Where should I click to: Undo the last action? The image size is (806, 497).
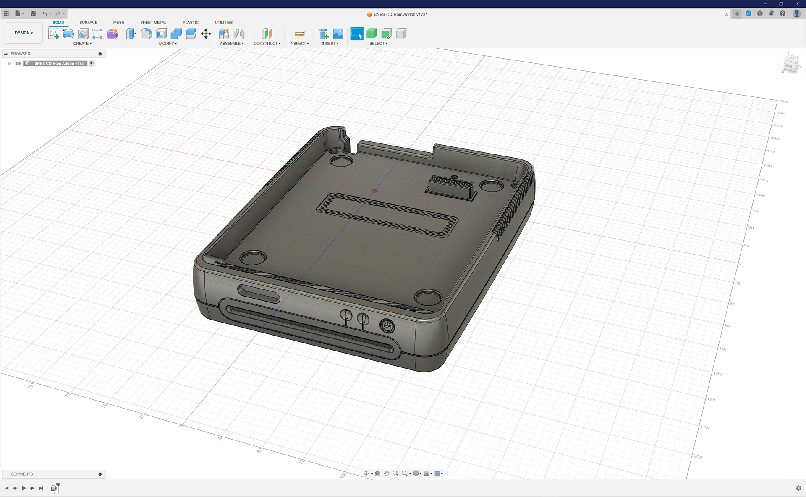click(x=44, y=13)
